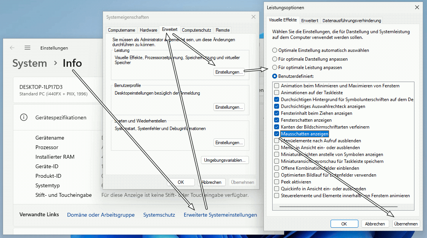
Task: Enable Animationen auf der Taskleiste checkbox
Action: [277, 93]
